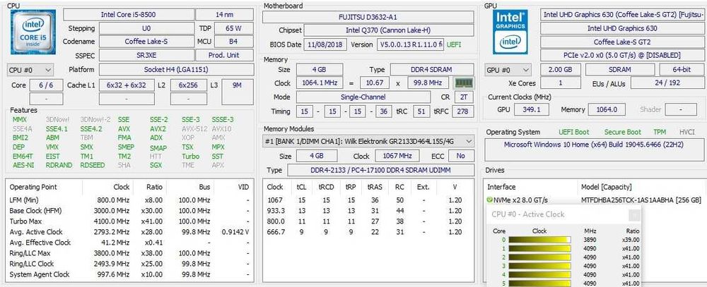Viewport: 707px width, 287px height.
Task: Click the AVX2 feature flag
Action: pyautogui.click(x=158, y=128)
